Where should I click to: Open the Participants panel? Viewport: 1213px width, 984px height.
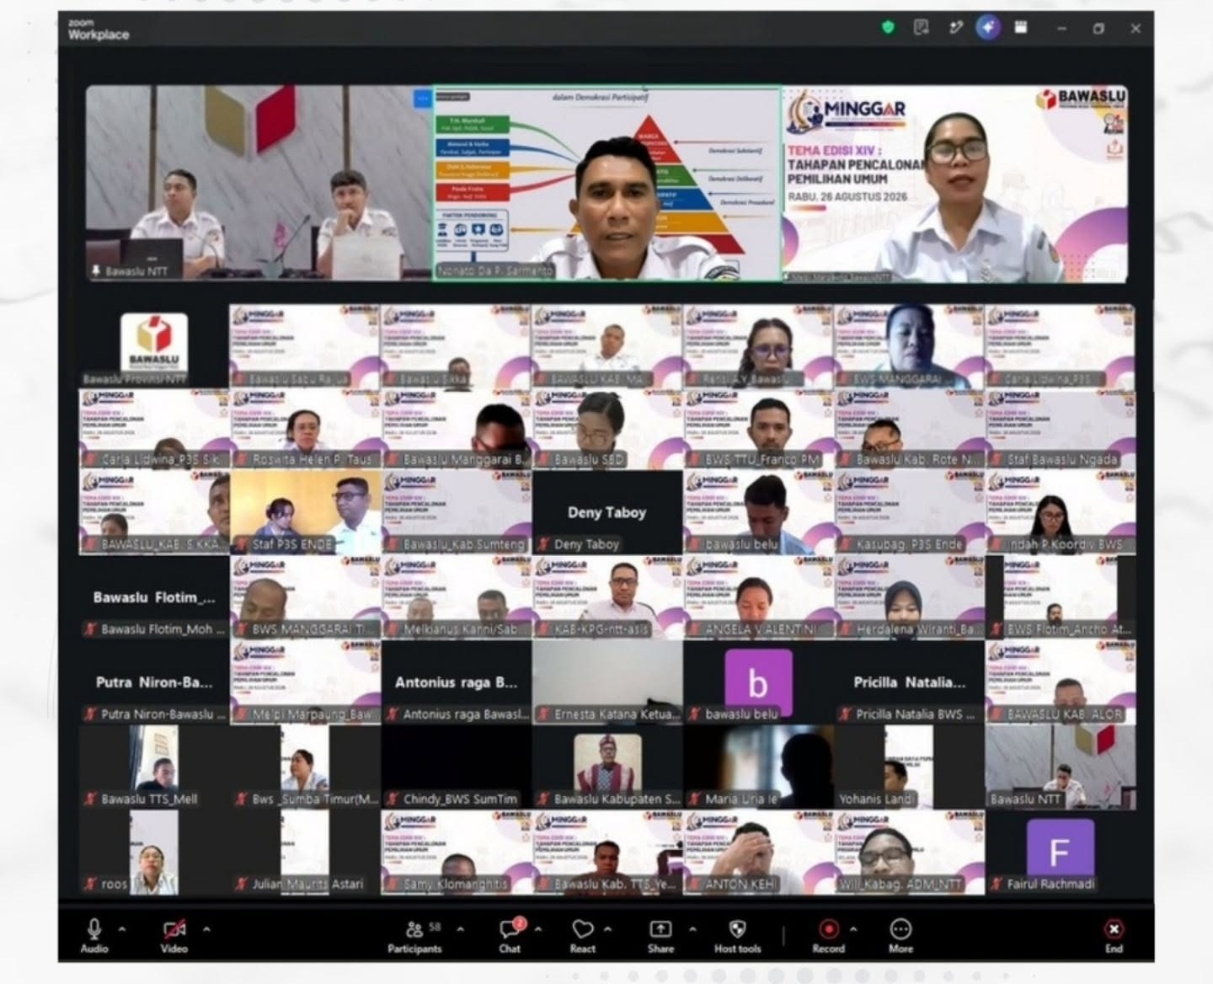coord(414,935)
